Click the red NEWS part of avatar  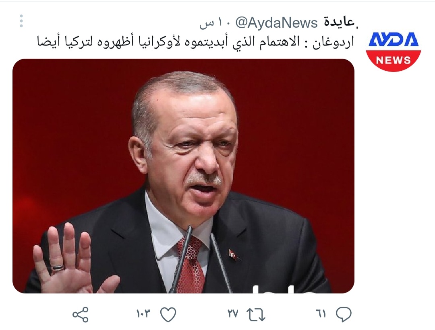(394, 60)
